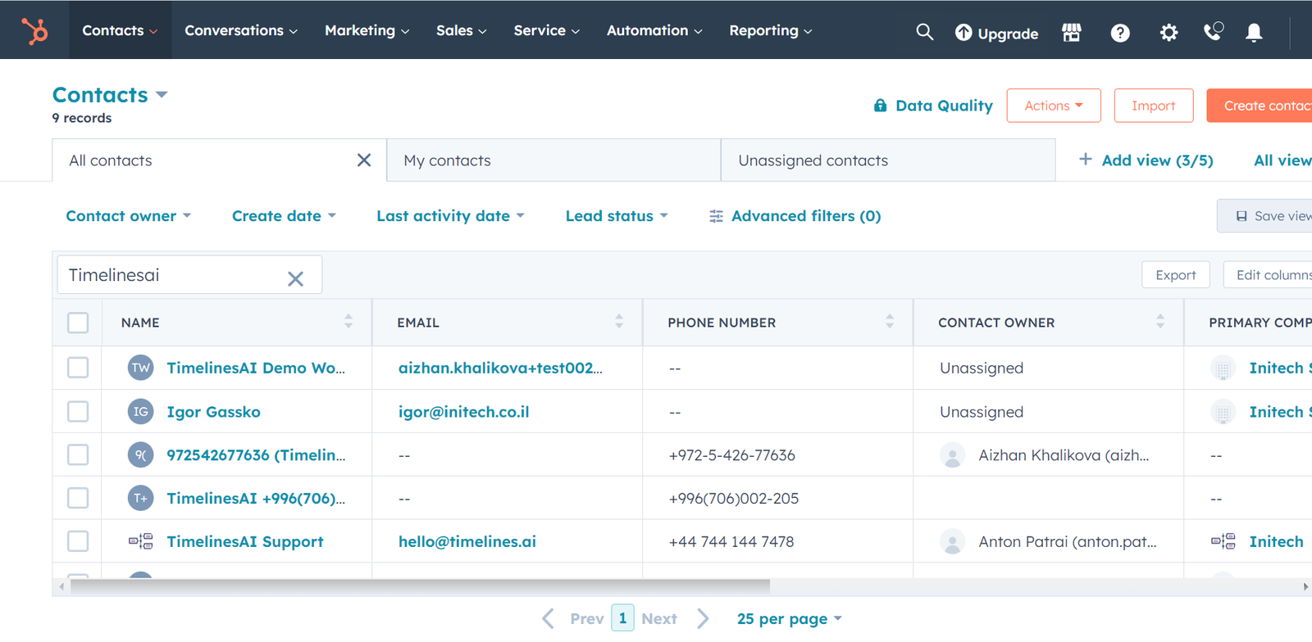This screenshot has width=1312, height=642.
Task: Open the Sales navigation menu
Action: pos(461,30)
